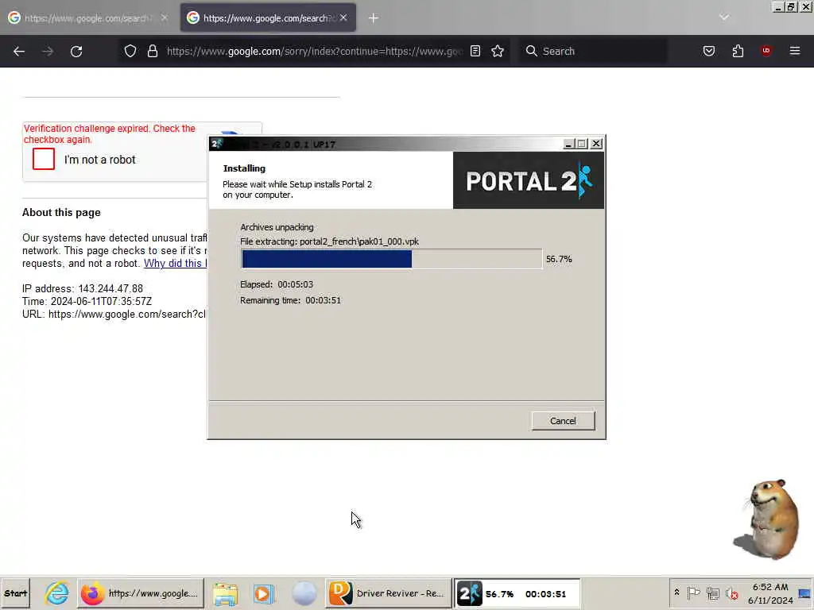Click the Elapsed 00:05:03 text
814x610 pixels.
277,284
